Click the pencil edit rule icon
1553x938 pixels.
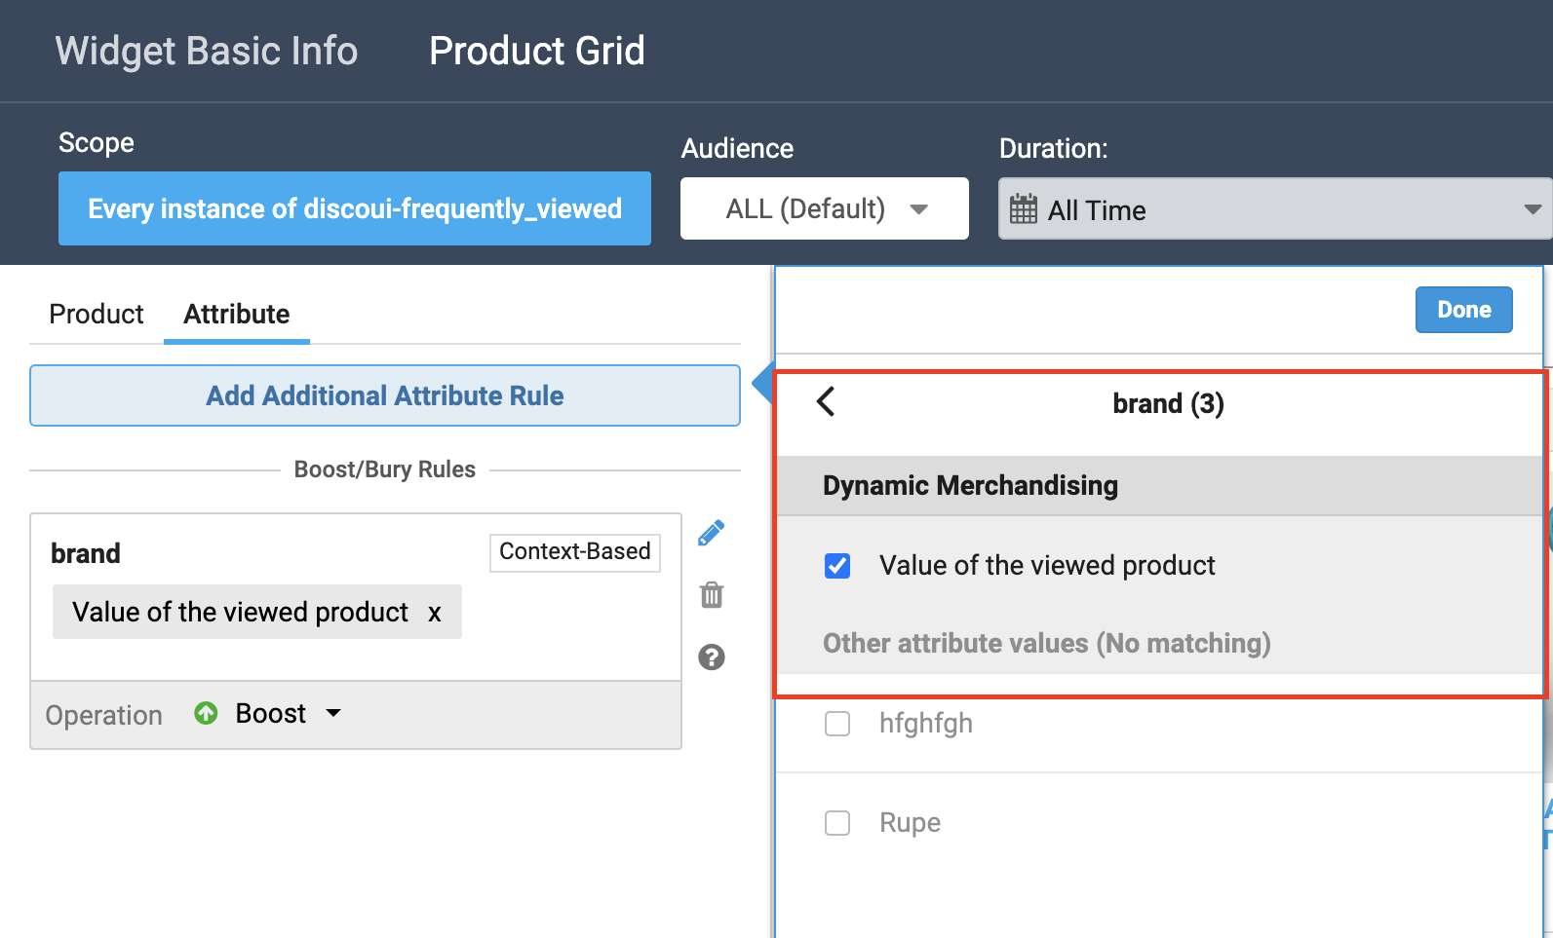point(712,533)
